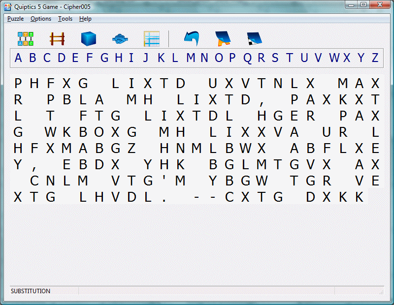Screen dimensions: 394x305
Task: Select letter A in the alphabet bar
Action: (x=18, y=58)
